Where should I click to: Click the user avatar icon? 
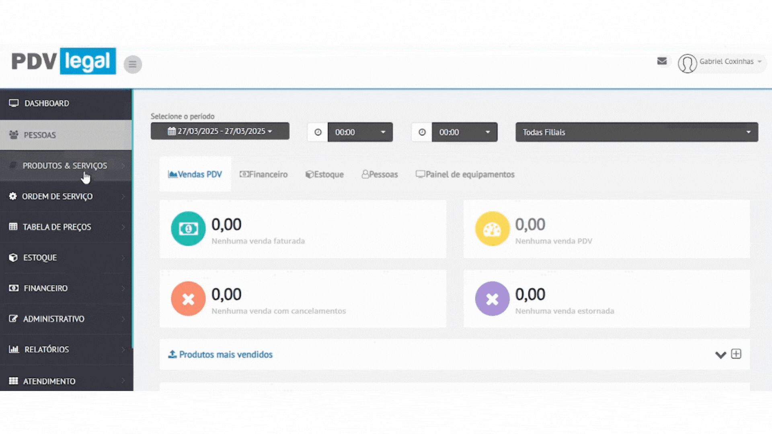click(x=687, y=63)
